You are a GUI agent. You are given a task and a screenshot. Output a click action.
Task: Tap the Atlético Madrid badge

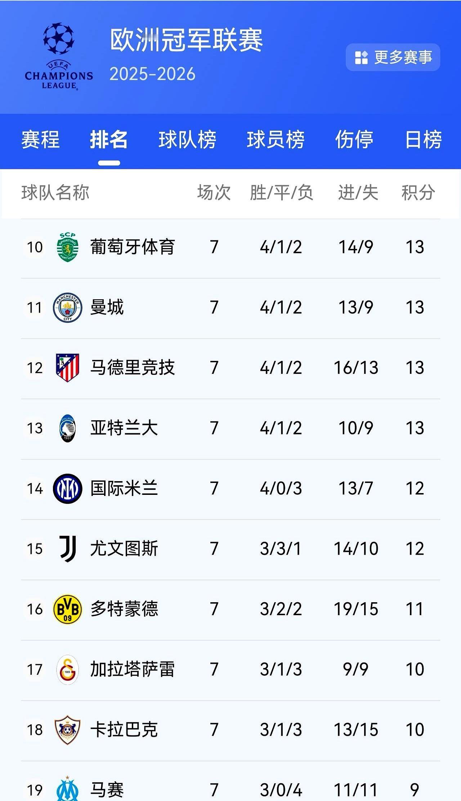pyautogui.click(x=67, y=368)
